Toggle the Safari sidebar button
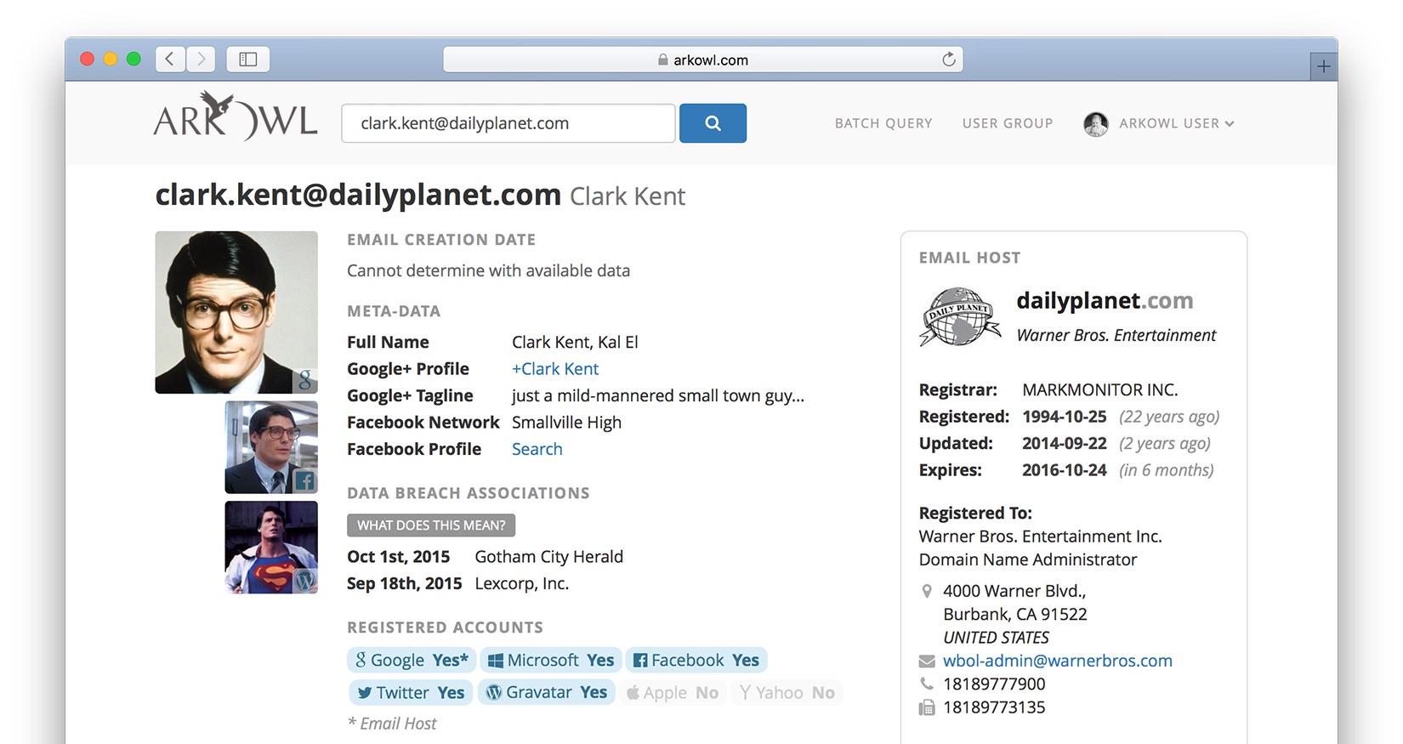The image size is (1403, 744). tap(247, 59)
